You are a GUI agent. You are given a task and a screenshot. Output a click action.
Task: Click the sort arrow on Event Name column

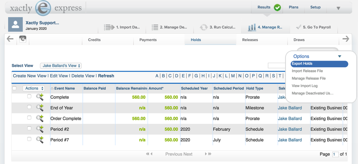pyautogui.click(x=52, y=88)
